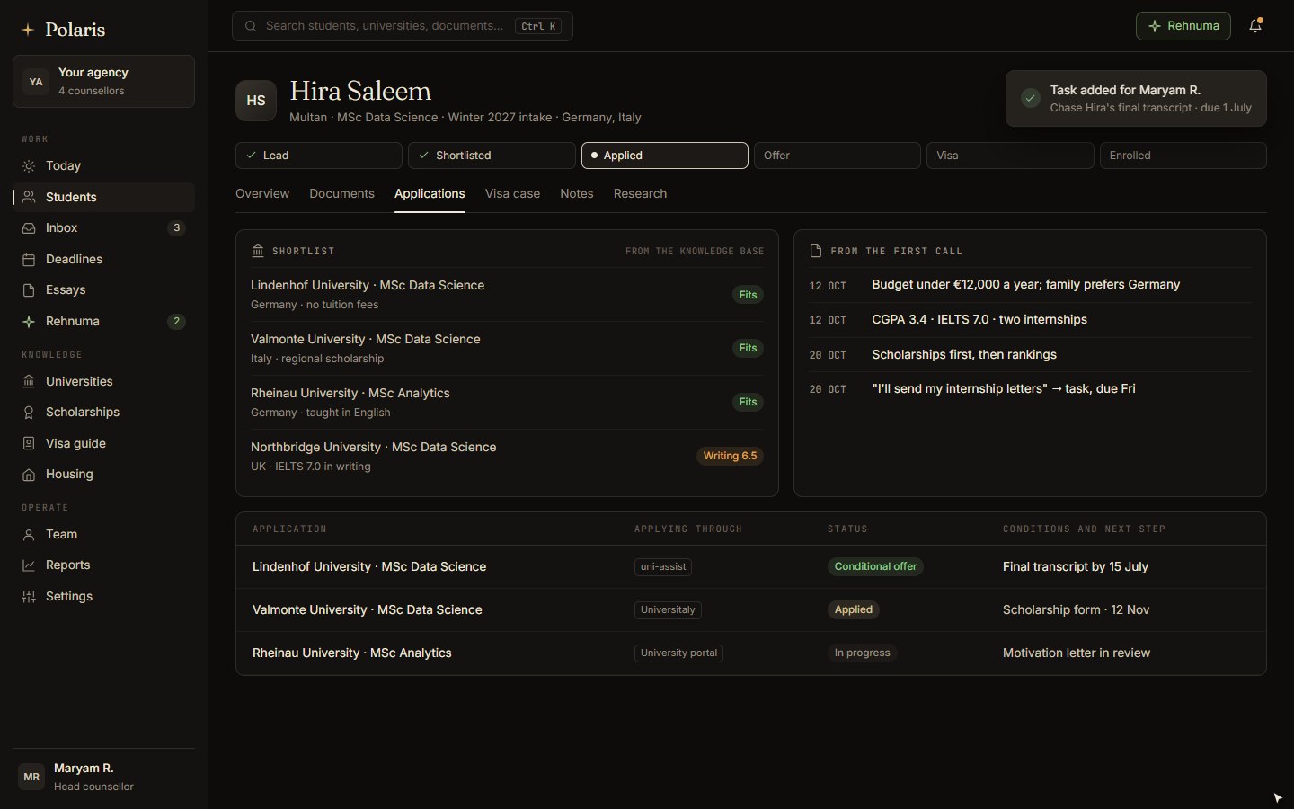Click the Today sun icon in sidebar
Viewport: 1294px width, 809px height.
point(29,166)
